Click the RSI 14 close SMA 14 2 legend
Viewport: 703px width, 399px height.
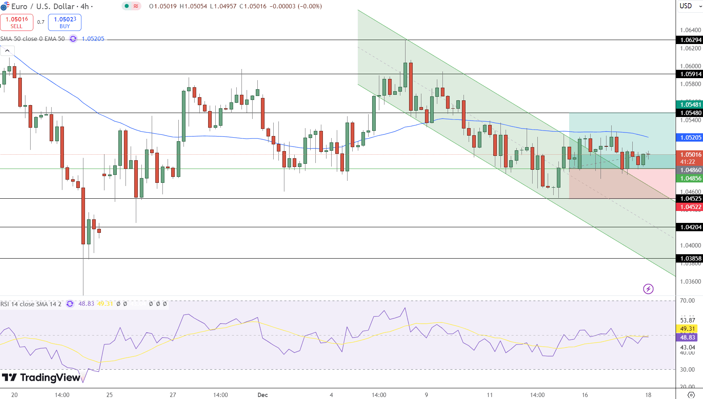pos(31,304)
